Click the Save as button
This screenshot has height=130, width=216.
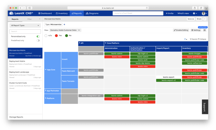[191, 19]
